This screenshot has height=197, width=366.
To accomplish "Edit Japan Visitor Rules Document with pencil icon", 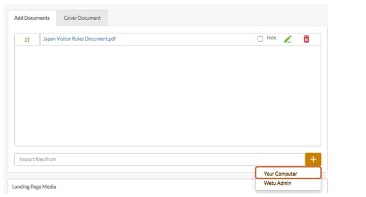I will [x=288, y=39].
